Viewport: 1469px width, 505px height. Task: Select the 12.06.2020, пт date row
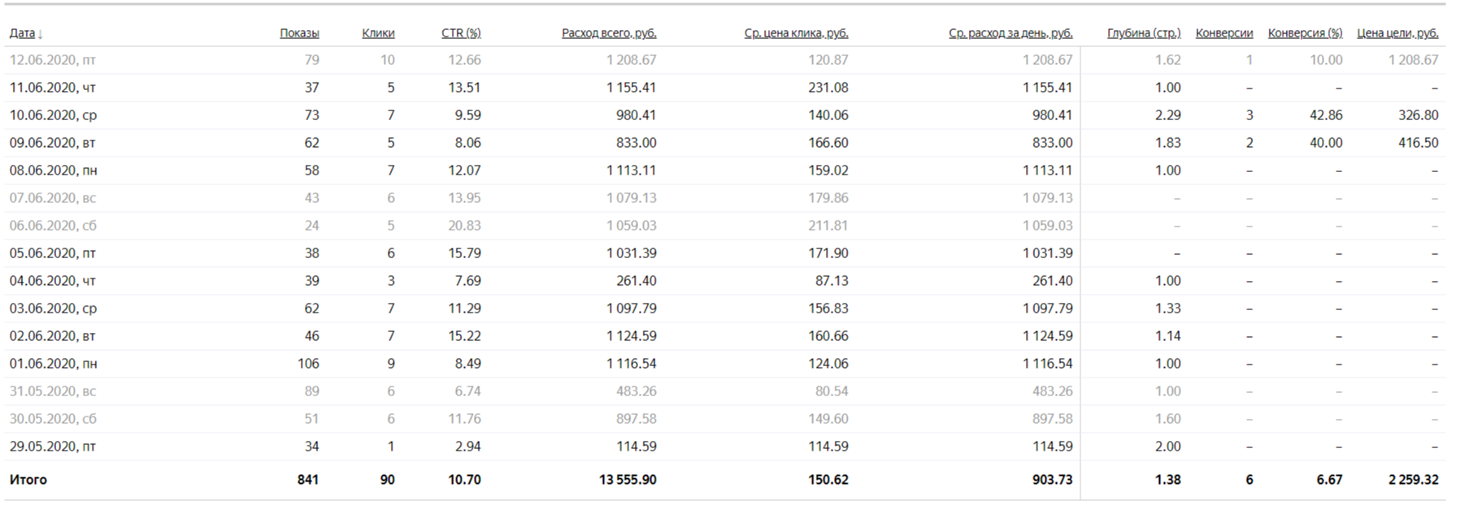click(52, 60)
